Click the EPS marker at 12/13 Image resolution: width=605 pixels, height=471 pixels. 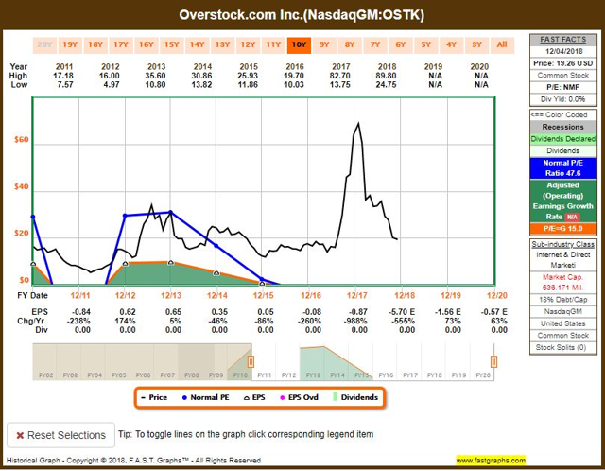tap(171, 263)
